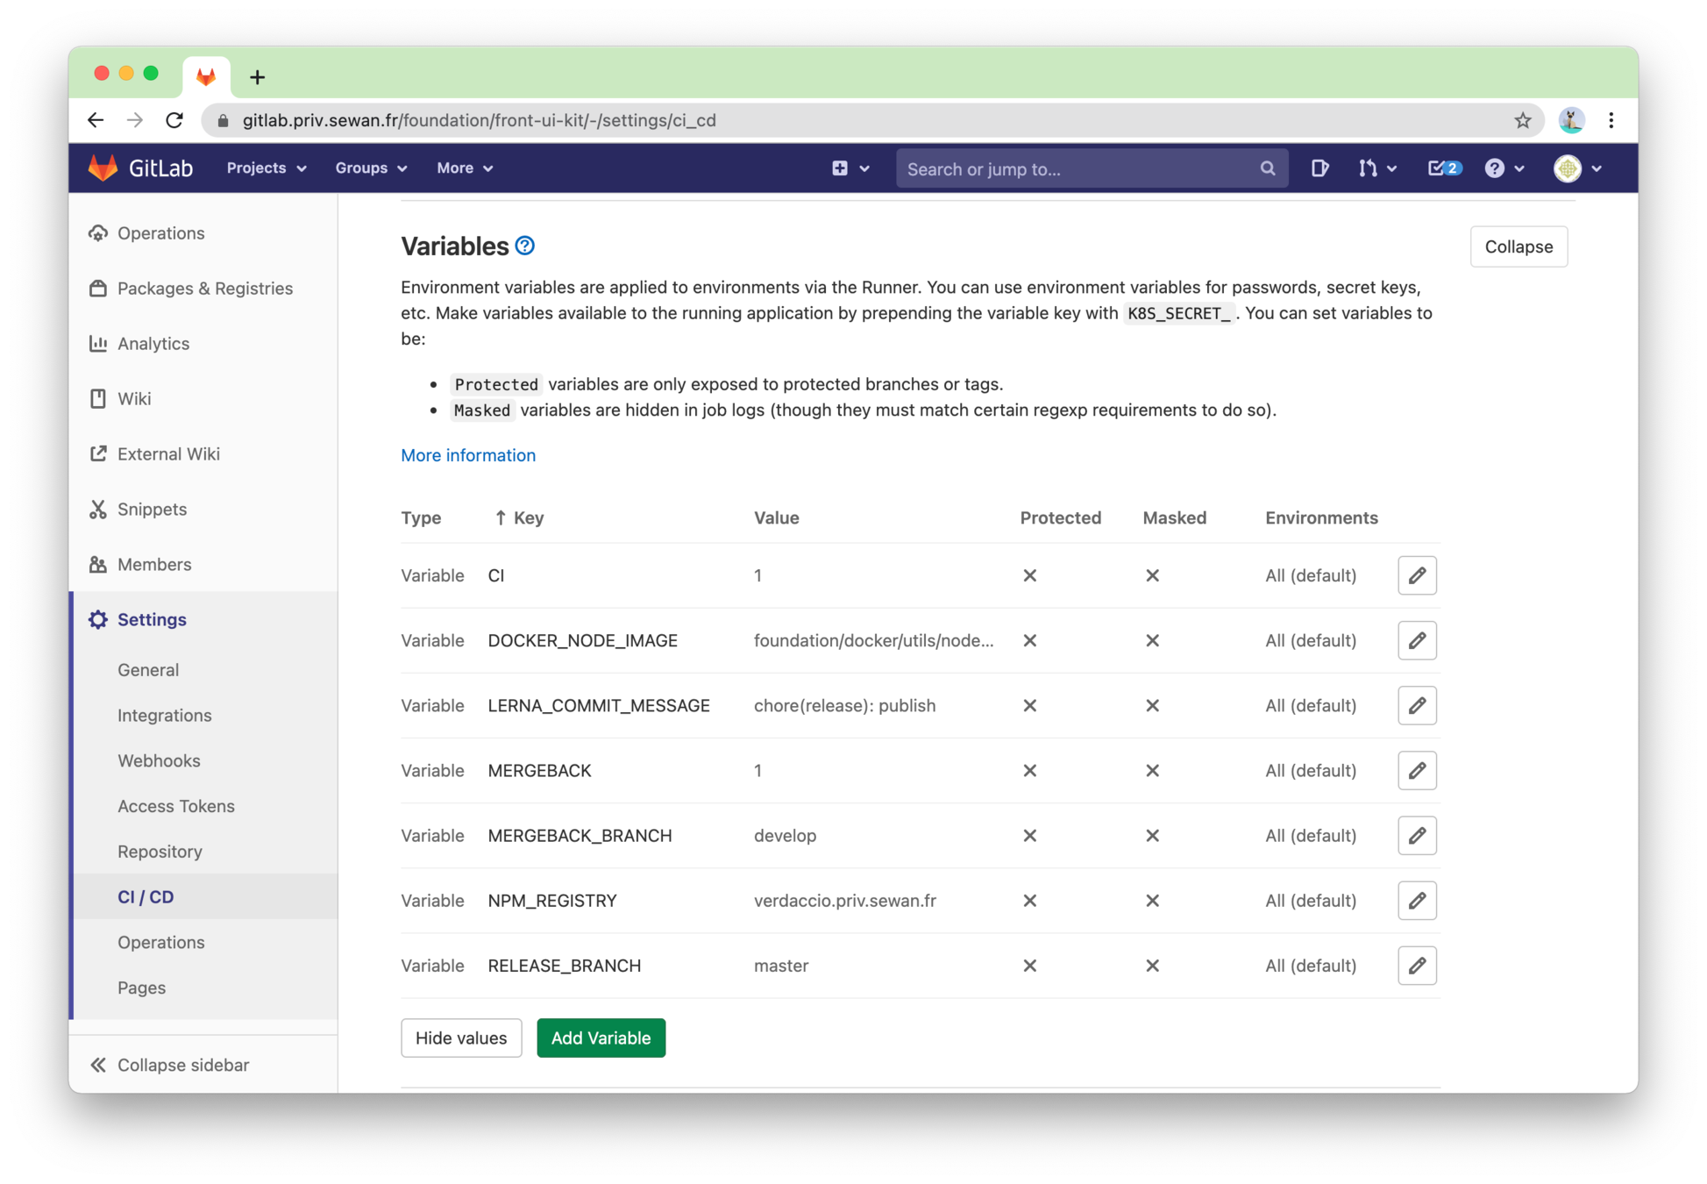Click the GitLab fox logo

(x=103, y=168)
